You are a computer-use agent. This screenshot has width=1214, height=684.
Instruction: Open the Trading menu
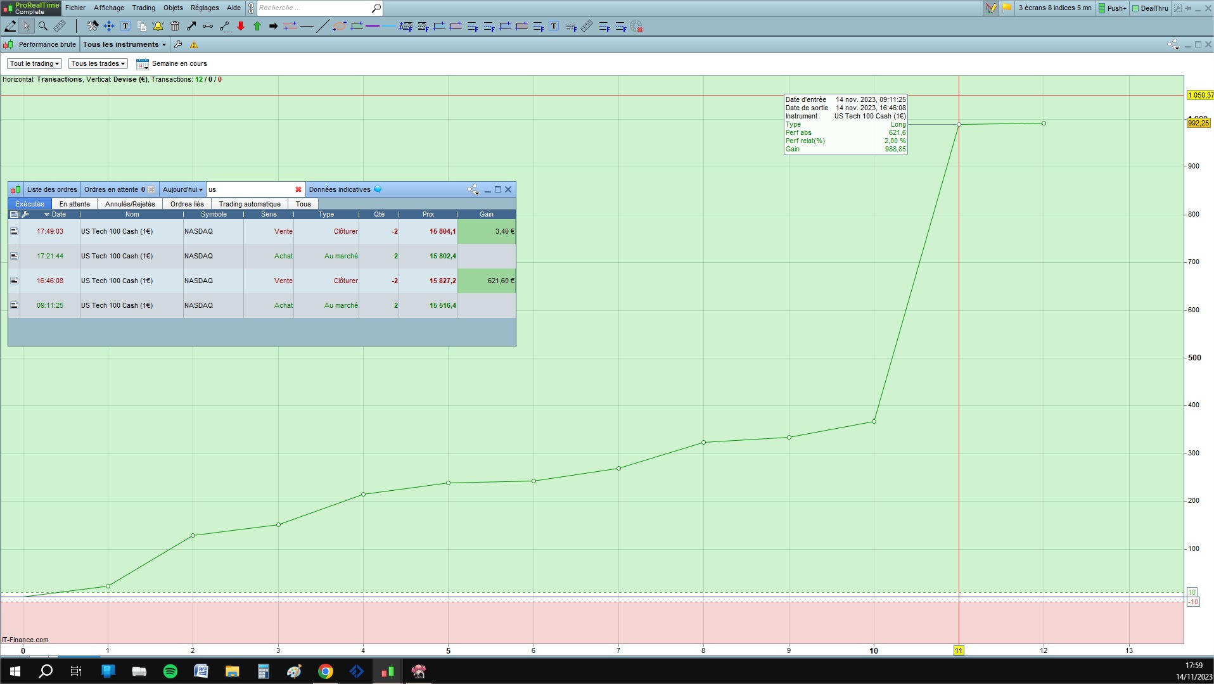click(x=144, y=8)
